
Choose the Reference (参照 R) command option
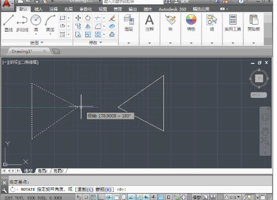103,190
